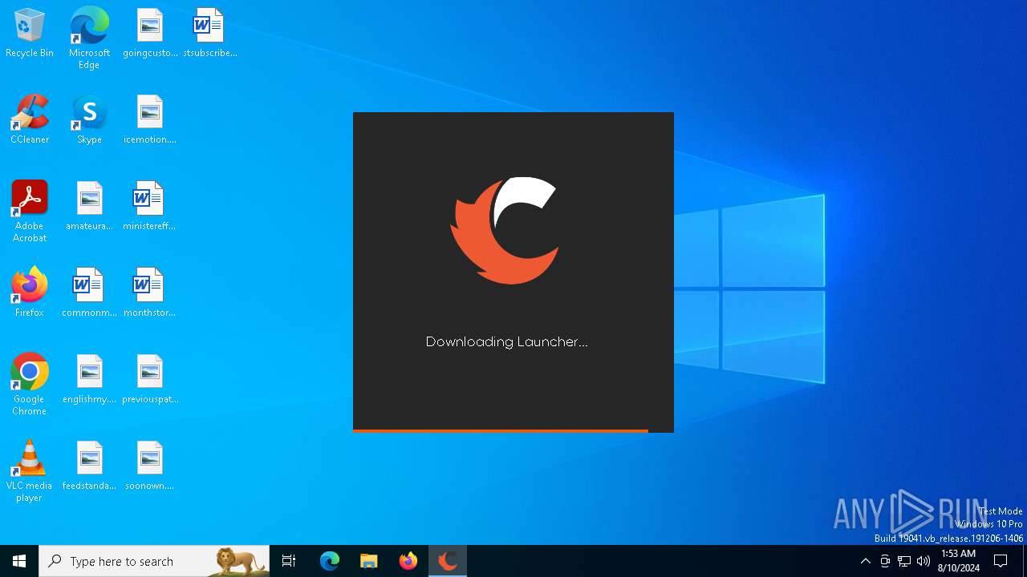Select the goingcusto... image file

click(x=150, y=33)
